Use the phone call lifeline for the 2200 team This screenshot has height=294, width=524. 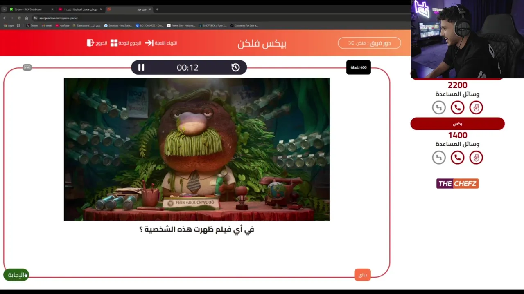pos(457,107)
